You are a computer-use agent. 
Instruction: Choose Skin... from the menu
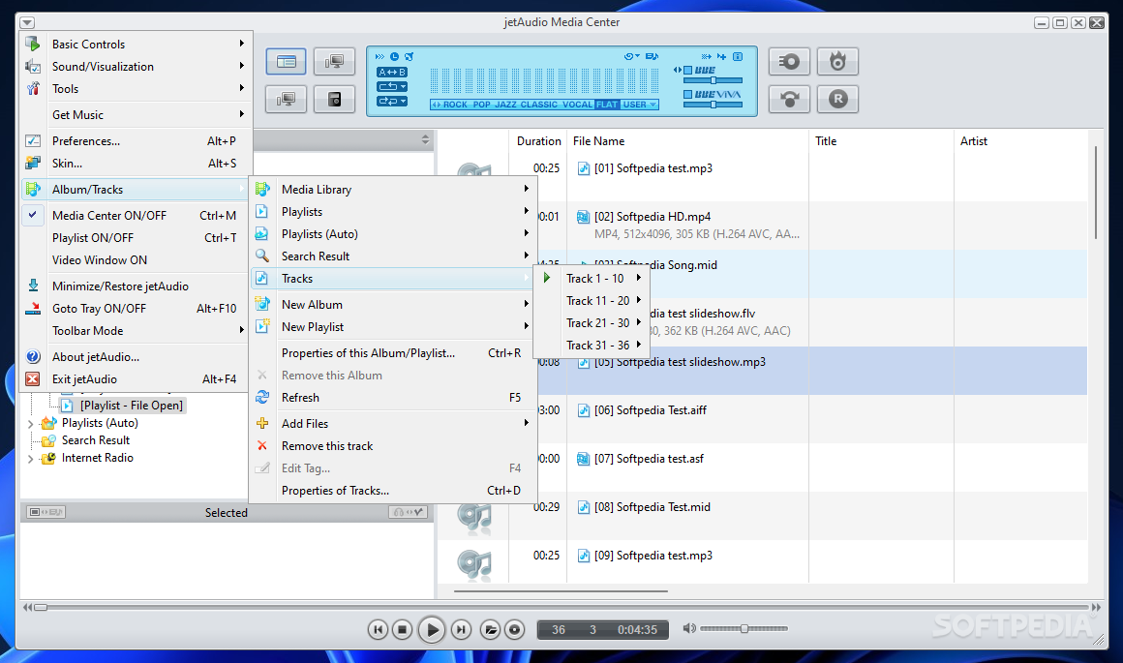134,164
